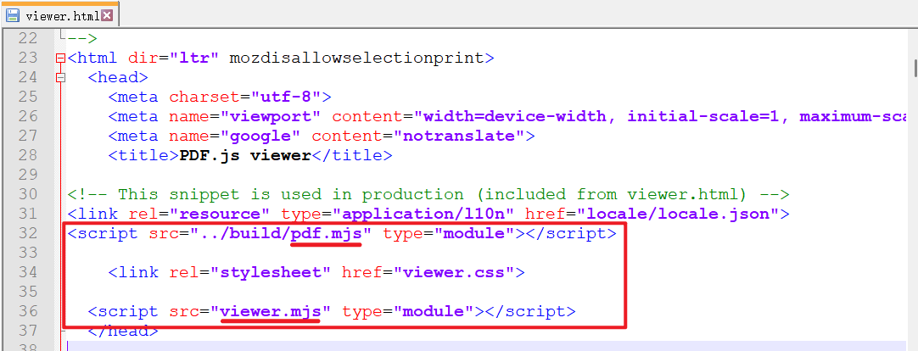Place cursor on underlined viewer.mjs filename
Image resolution: width=918 pixels, height=351 pixels.
pos(270,311)
